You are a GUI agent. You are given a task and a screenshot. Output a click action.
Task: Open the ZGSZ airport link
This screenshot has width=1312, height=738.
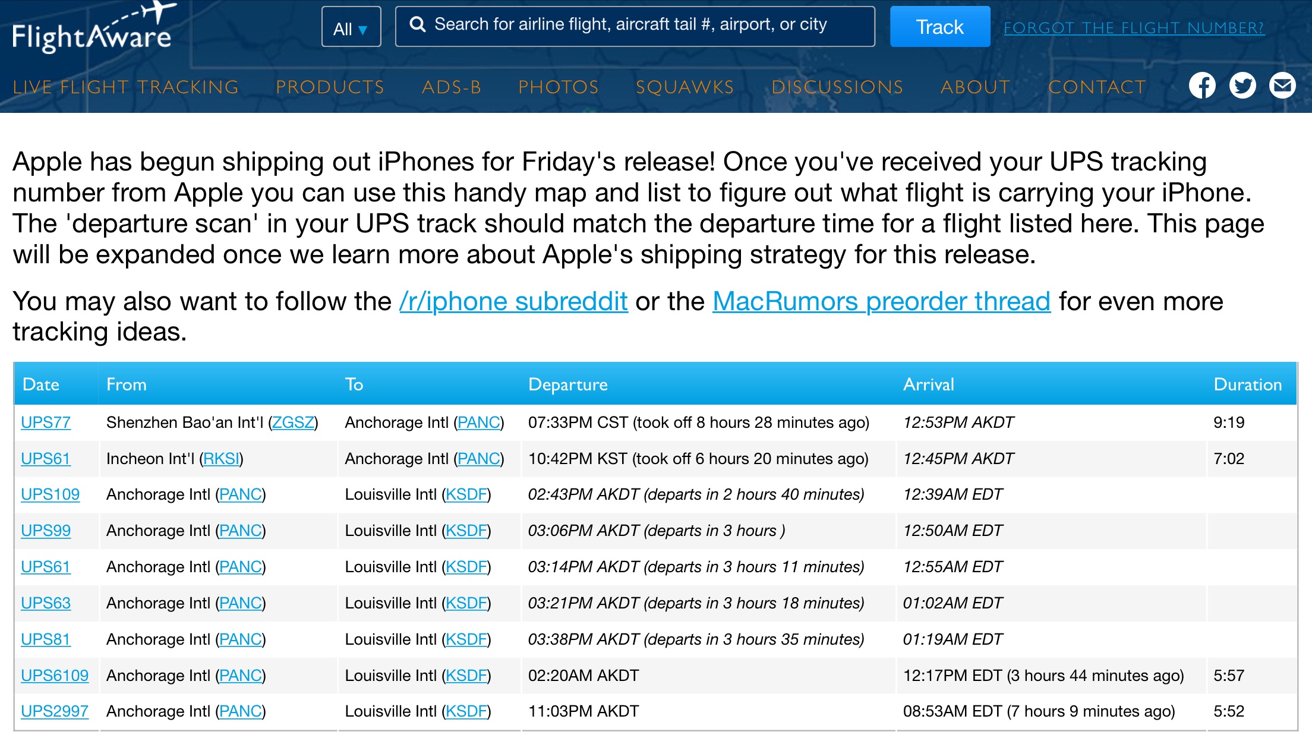point(293,422)
